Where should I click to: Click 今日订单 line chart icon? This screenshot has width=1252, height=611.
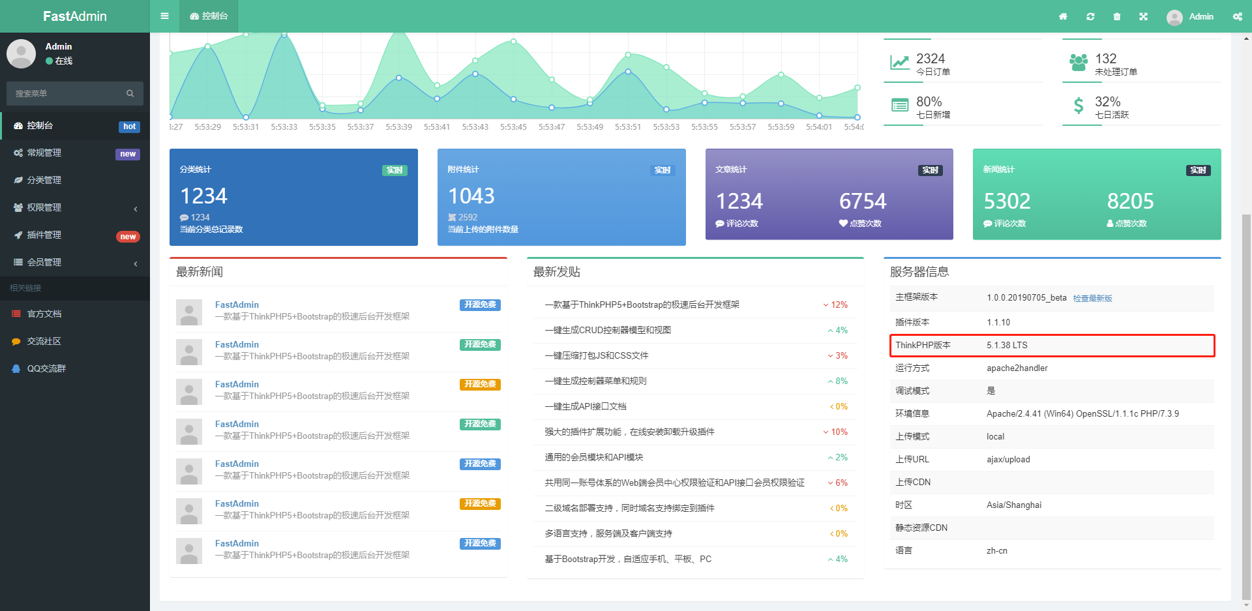tap(900, 62)
